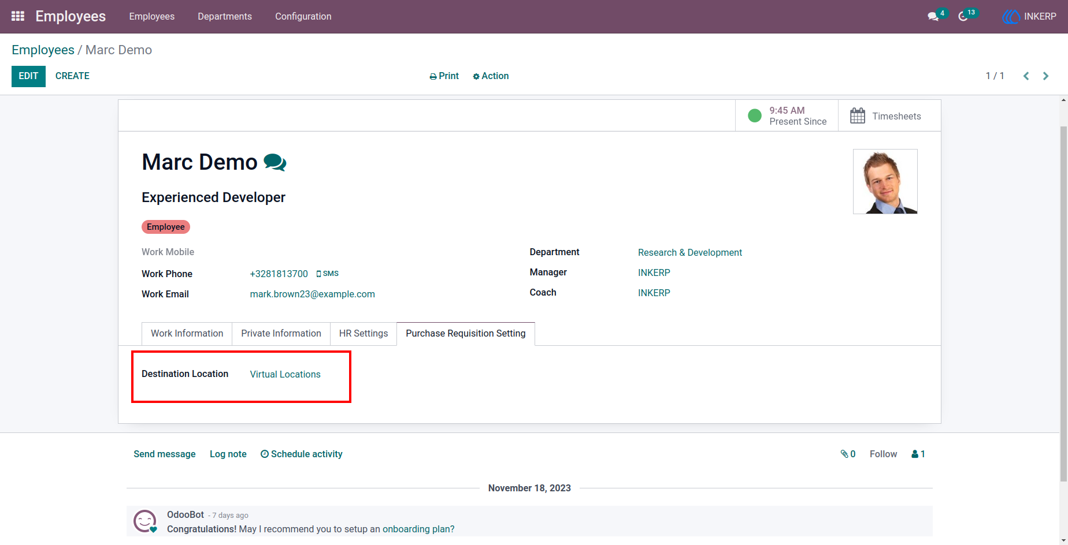Click work phone number +3281813700
This screenshot has width=1068, height=545.
point(279,274)
